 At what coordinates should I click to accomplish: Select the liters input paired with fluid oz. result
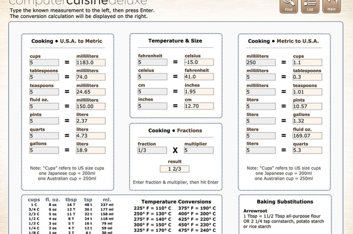261,136
